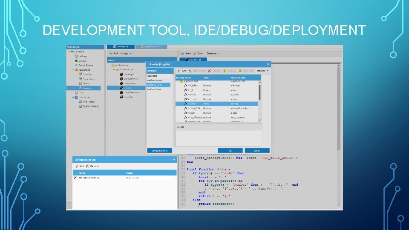Select the LibreDevices application icon

[121, 83]
